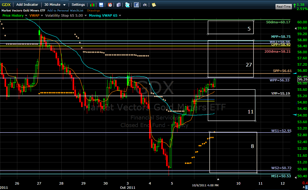Click the GDX ticker symbol
Screen dimensions: 308x190
pyautogui.click(x=6, y=5)
